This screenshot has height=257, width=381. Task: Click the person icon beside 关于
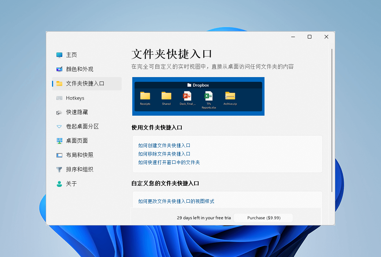point(59,184)
